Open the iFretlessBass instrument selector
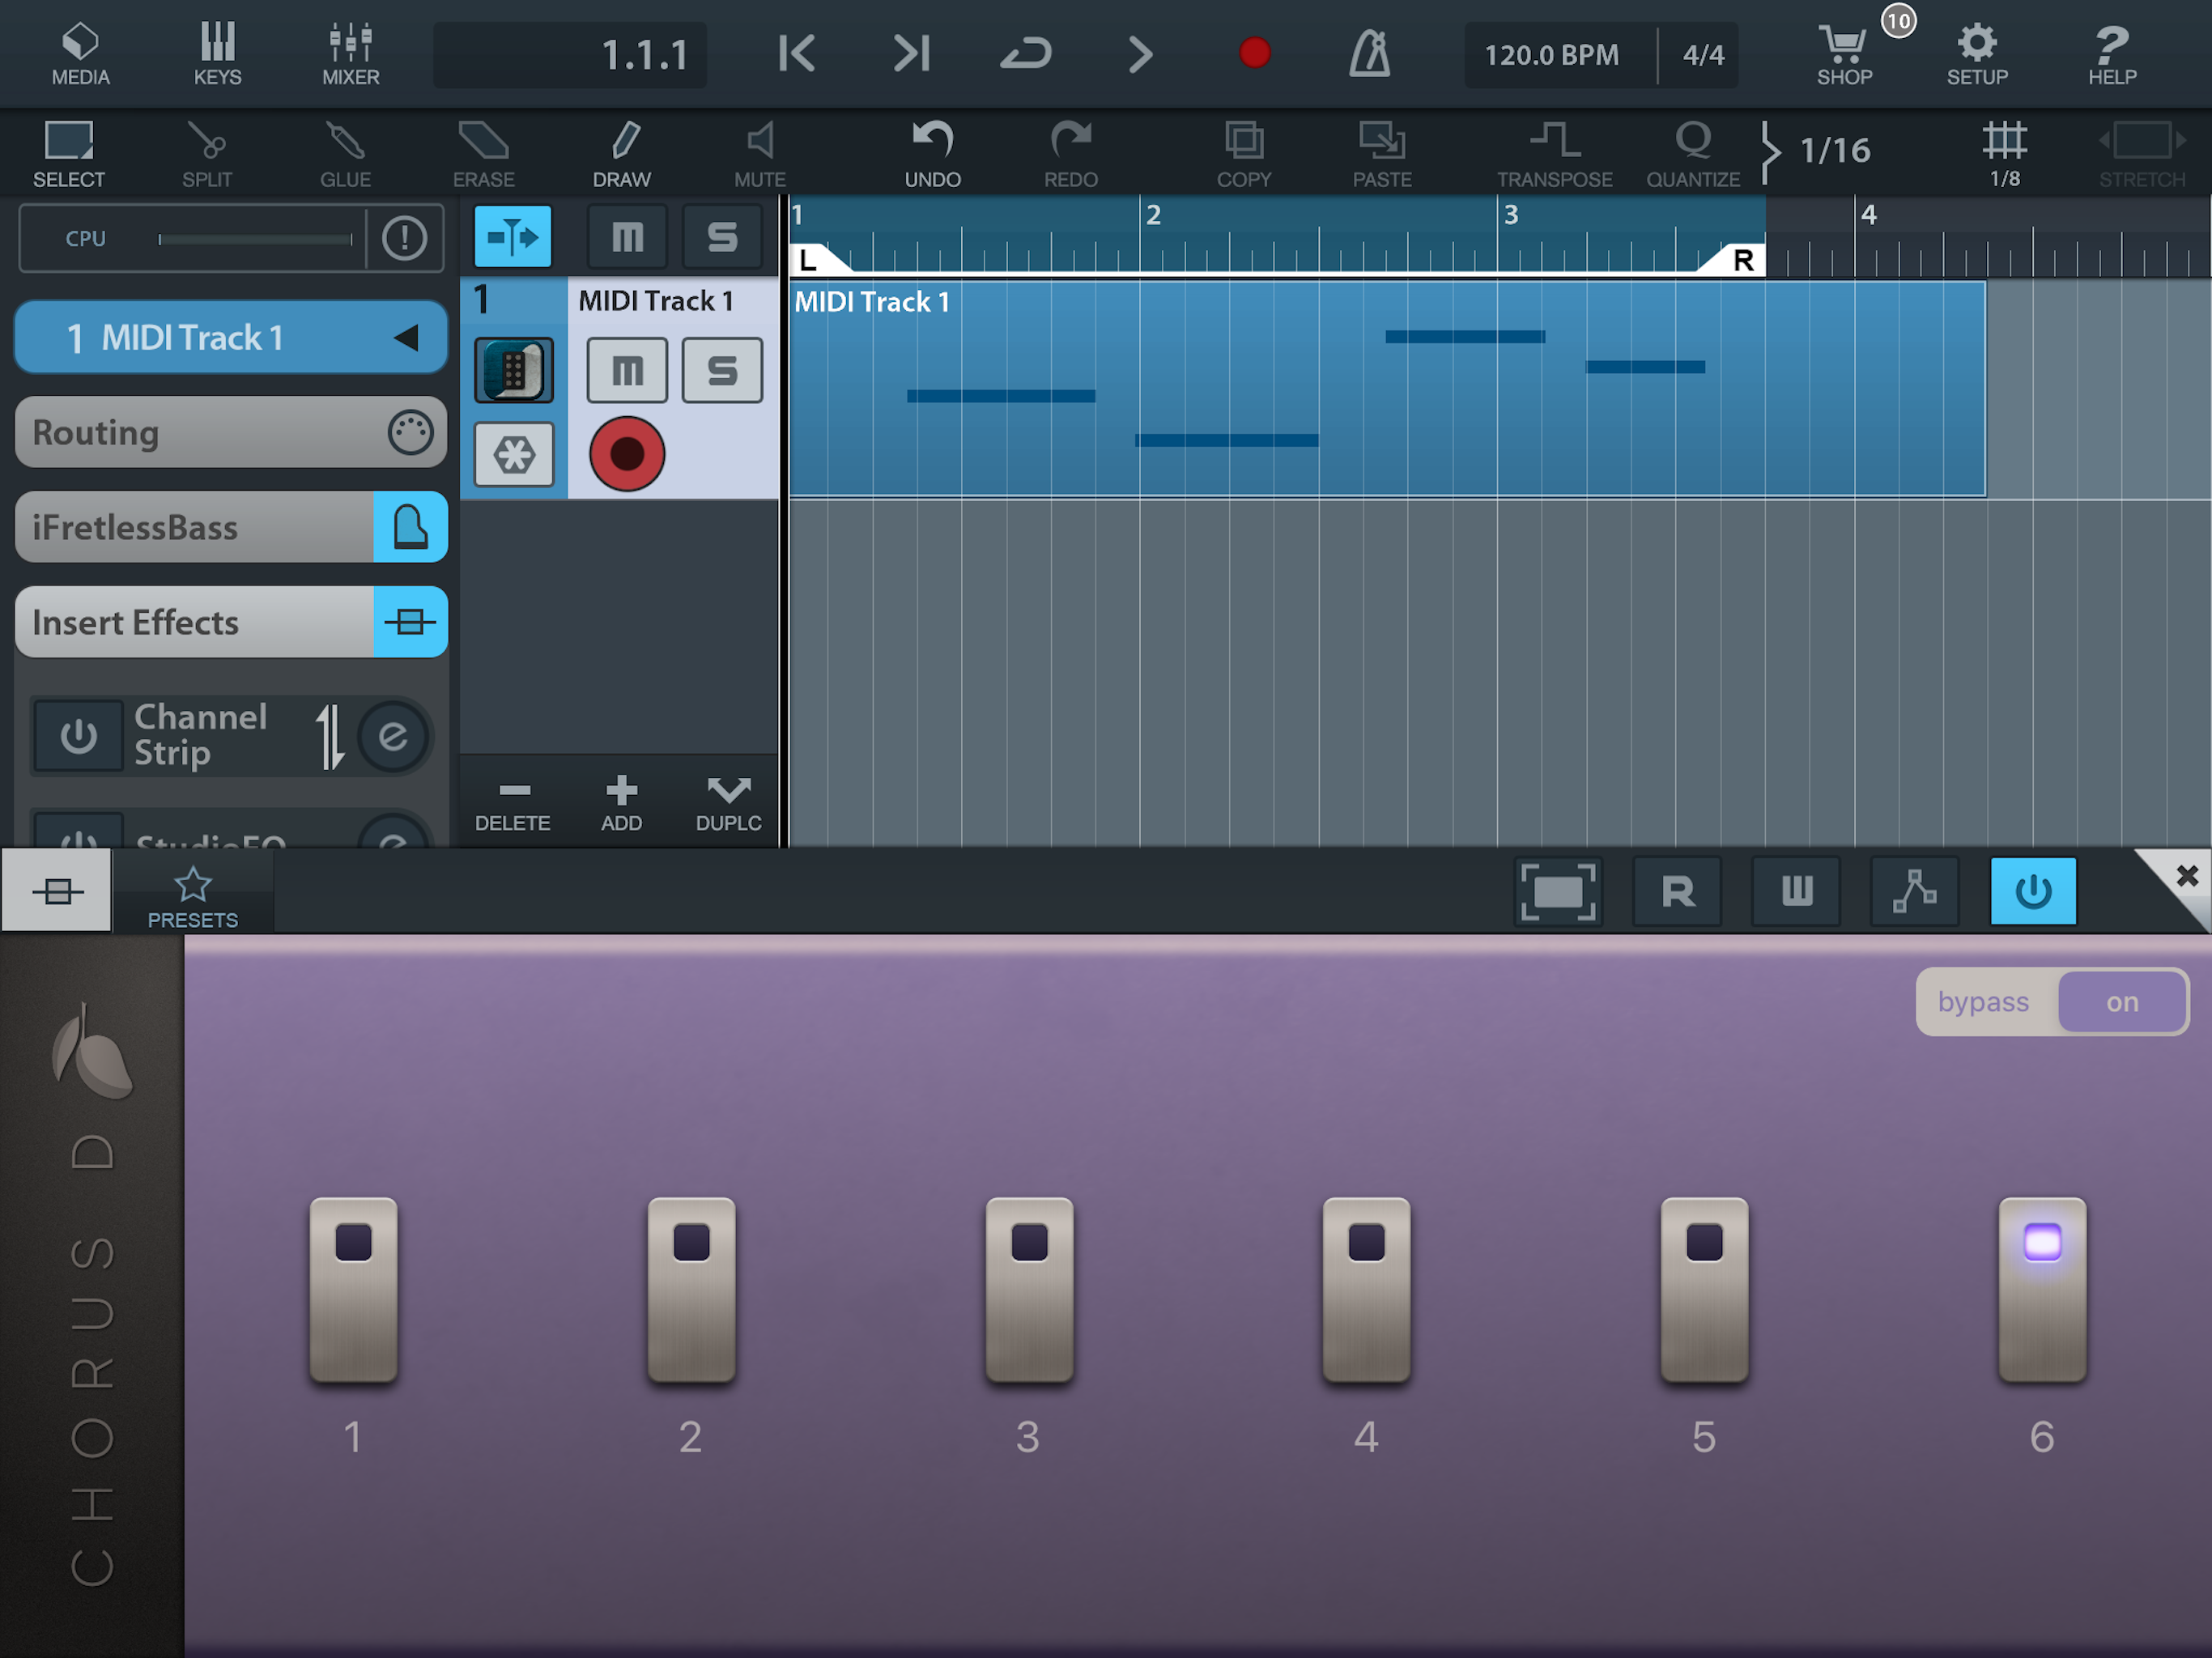The image size is (2212, 1658). tap(195, 527)
